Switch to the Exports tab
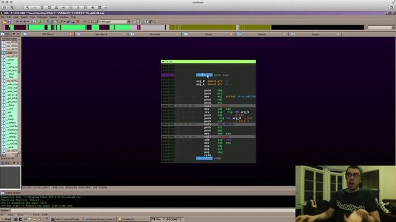396x222 pixels. coord(316,34)
